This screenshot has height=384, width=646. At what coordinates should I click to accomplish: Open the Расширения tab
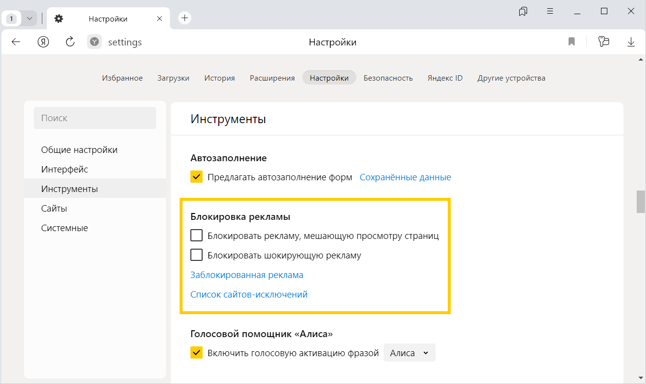272,78
